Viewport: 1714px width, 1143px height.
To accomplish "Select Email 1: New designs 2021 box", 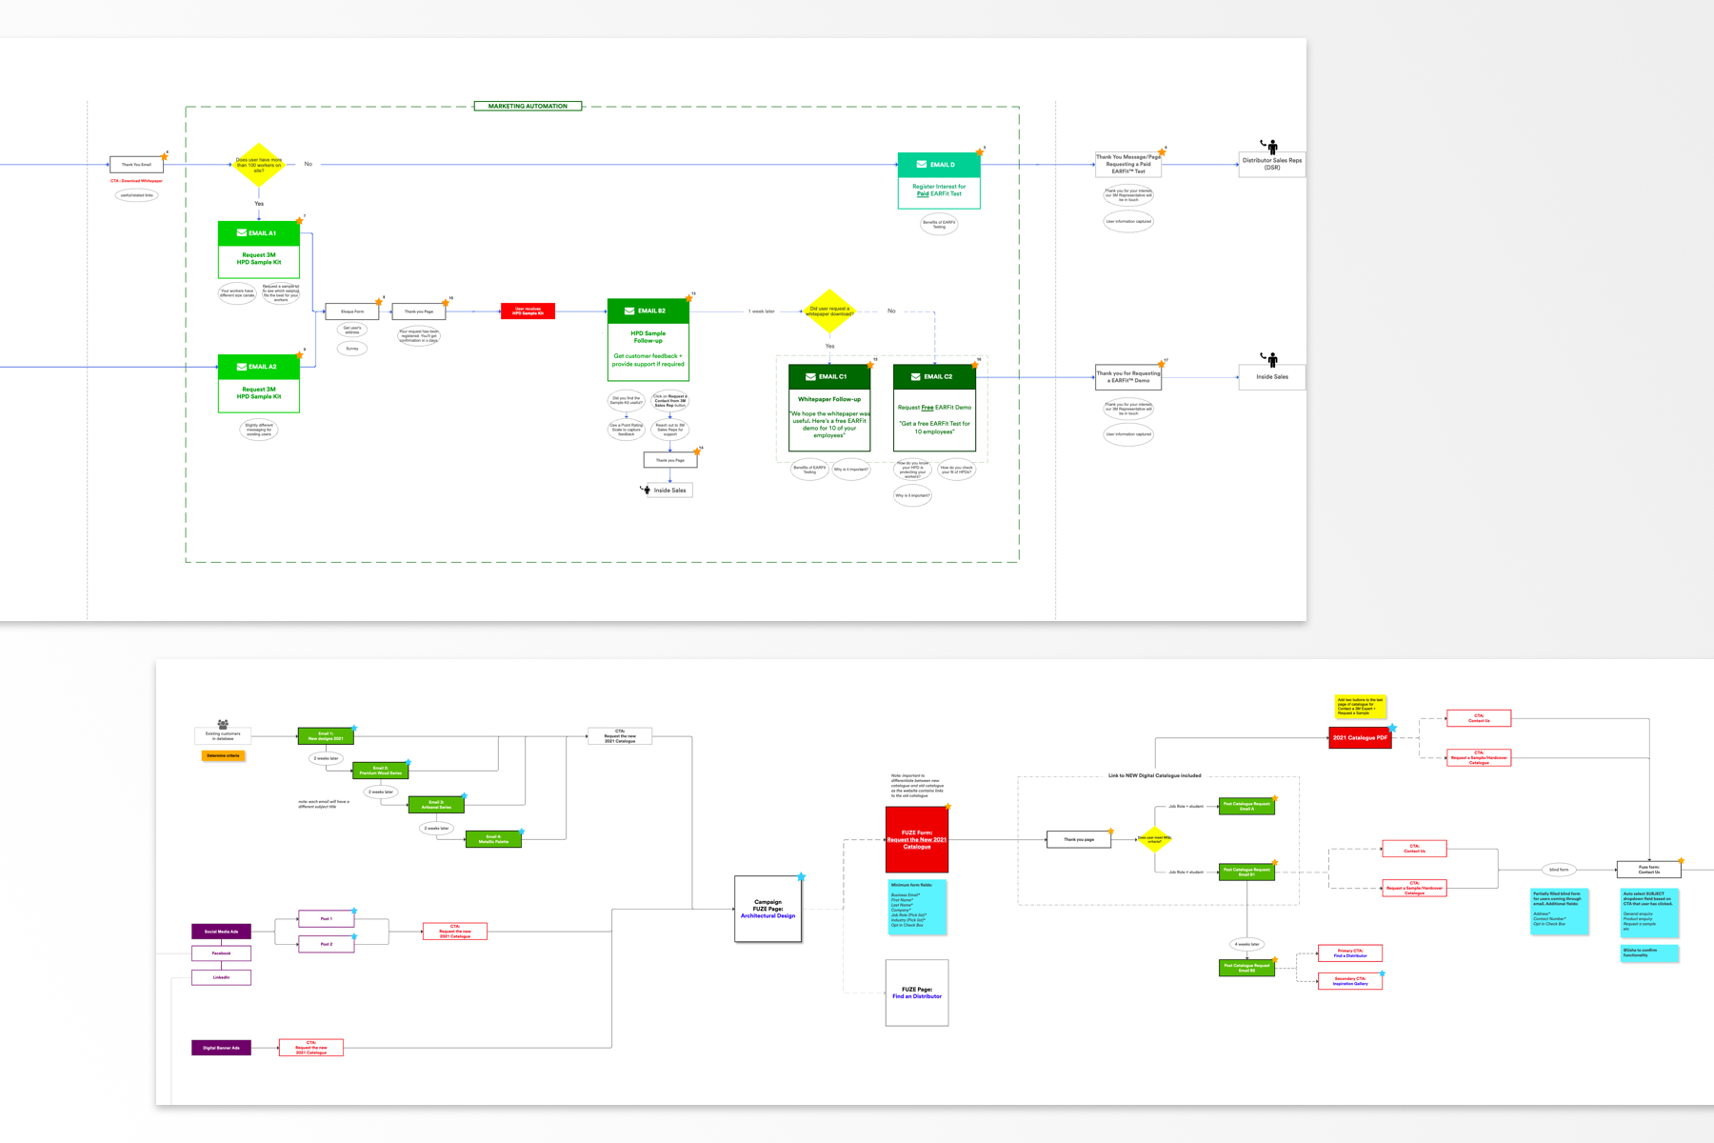I will click(x=326, y=736).
